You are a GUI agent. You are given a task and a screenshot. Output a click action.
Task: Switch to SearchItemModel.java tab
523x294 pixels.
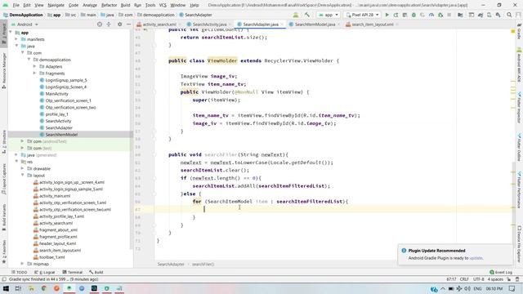[315, 24]
